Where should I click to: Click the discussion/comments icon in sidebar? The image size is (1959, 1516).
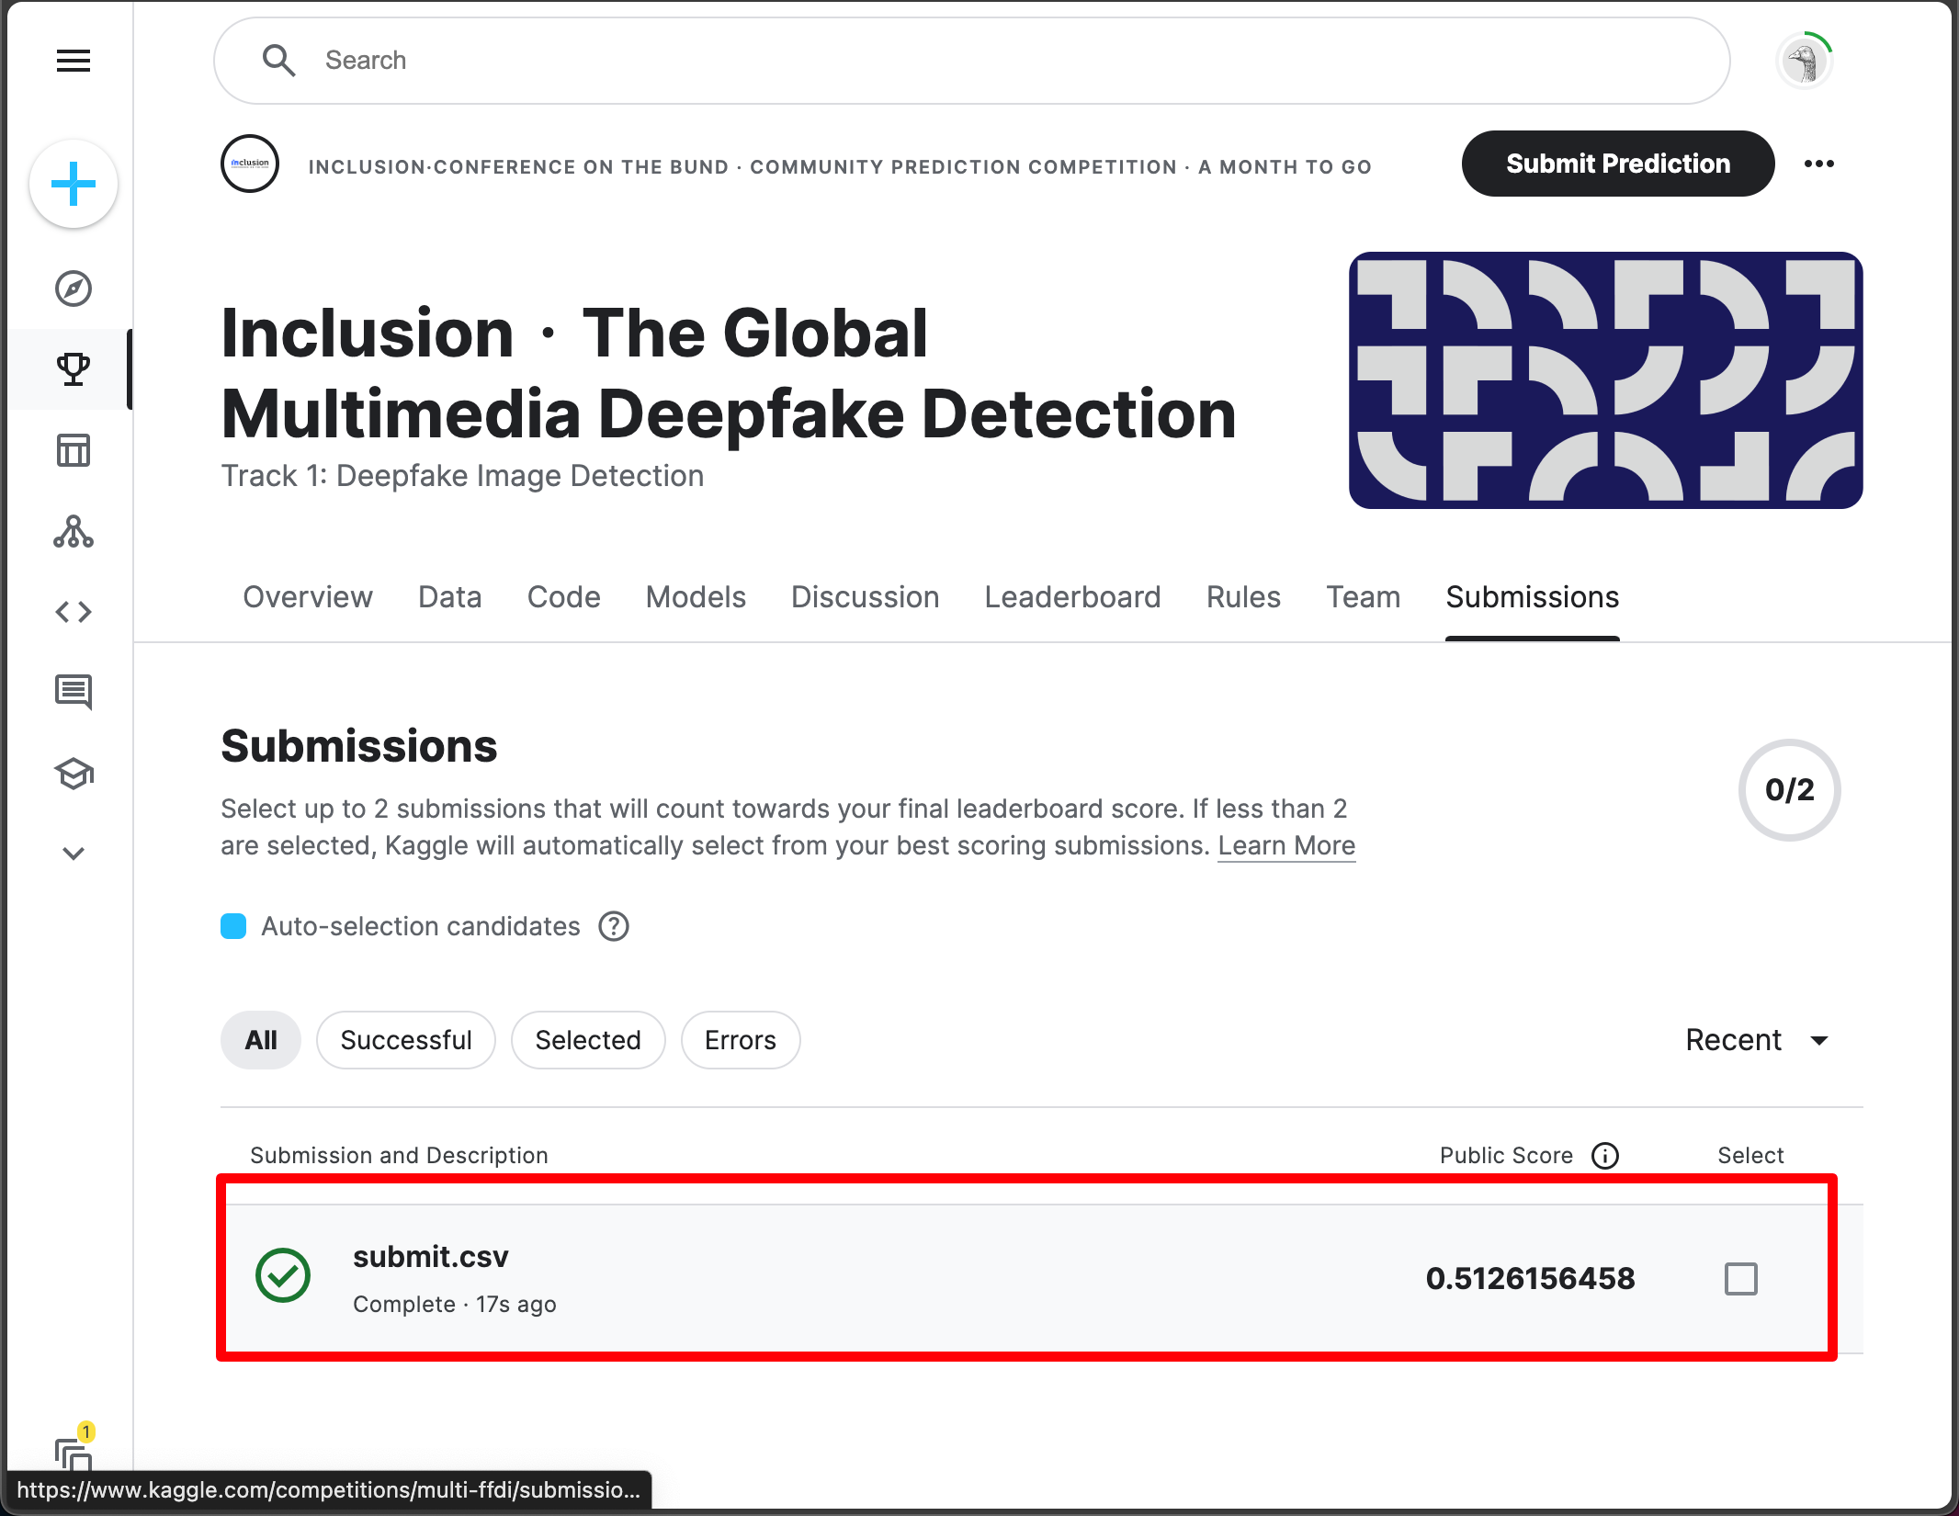[74, 687]
